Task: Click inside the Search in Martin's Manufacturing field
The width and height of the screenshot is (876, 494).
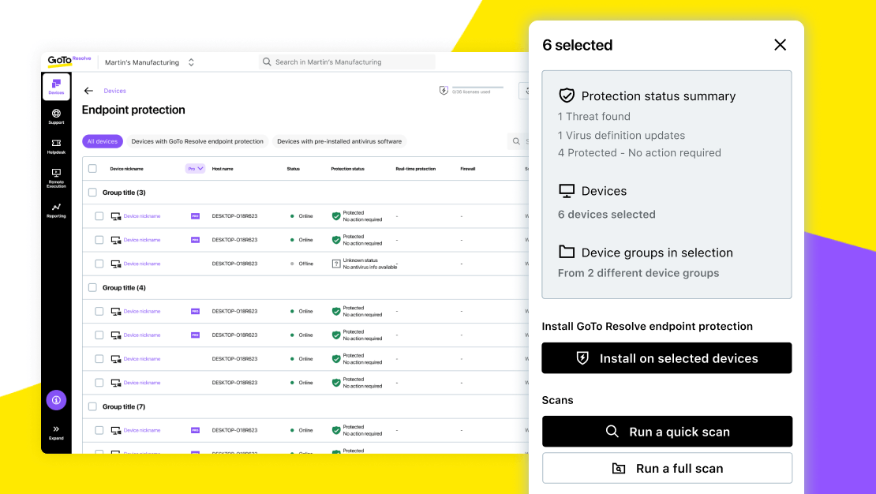Action: [347, 62]
